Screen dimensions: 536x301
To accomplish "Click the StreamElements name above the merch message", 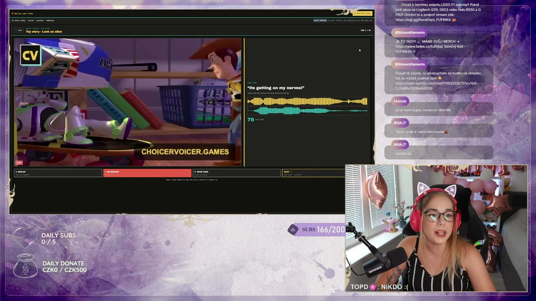I will [410, 32].
